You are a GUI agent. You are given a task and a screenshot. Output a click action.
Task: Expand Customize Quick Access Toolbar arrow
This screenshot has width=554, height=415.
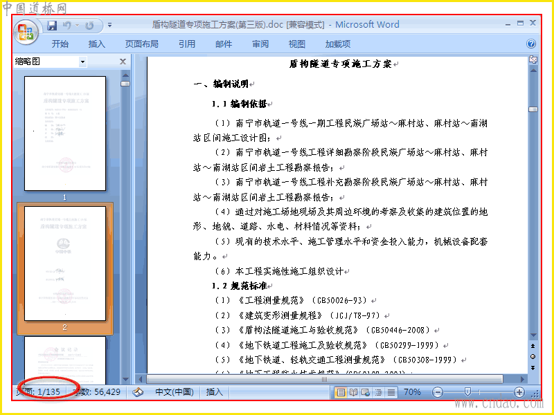click(110, 26)
